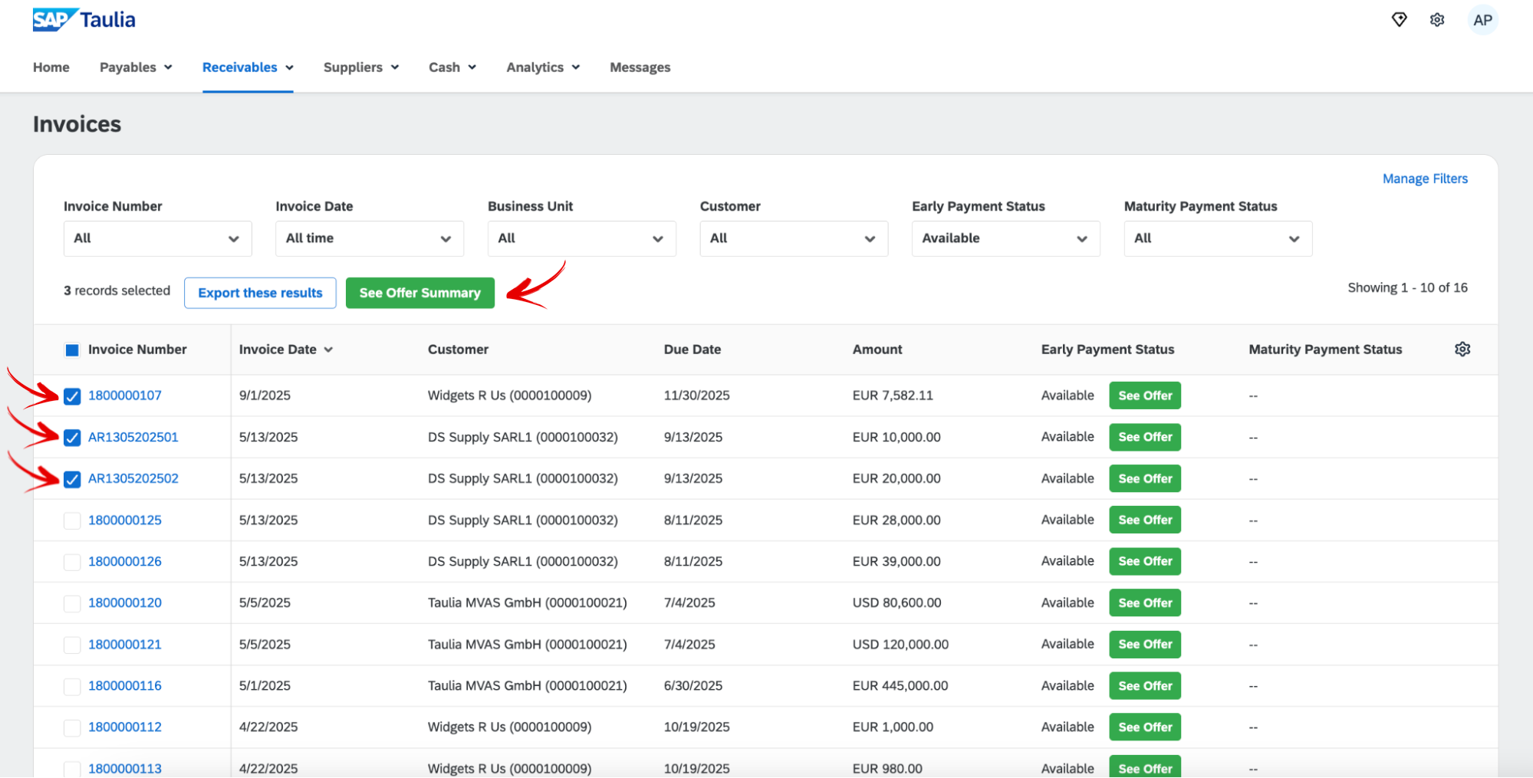The width and height of the screenshot is (1533, 778).
Task: See Offer for invoice 1800000120
Action: pyautogui.click(x=1145, y=602)
